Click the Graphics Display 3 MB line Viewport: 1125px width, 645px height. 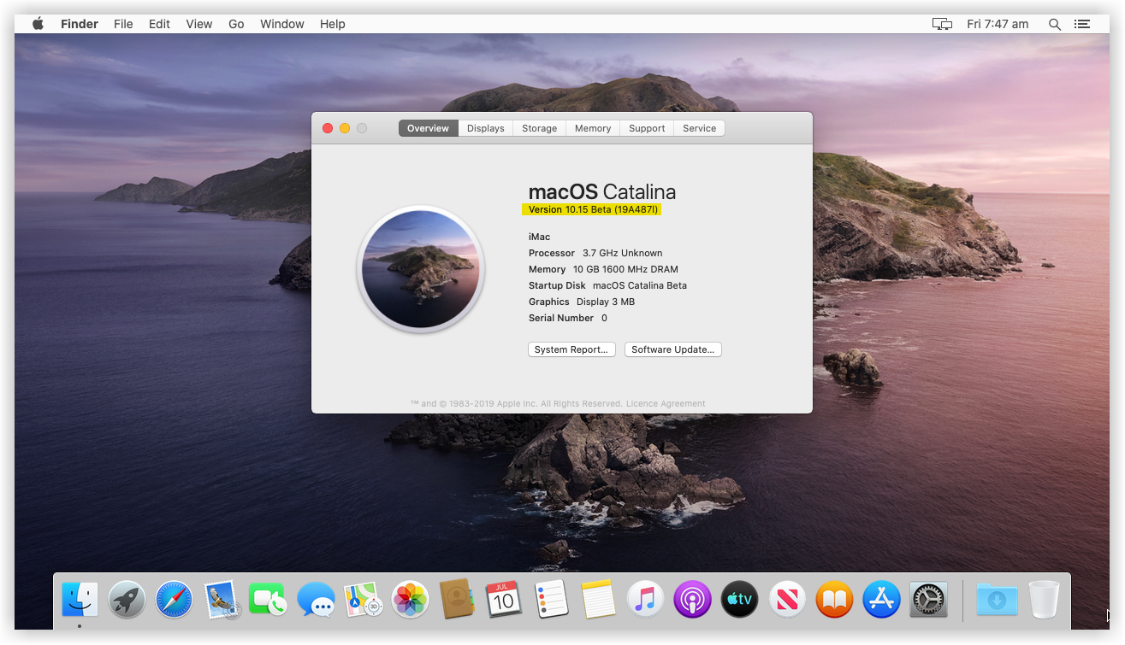[x=582, y=302]
